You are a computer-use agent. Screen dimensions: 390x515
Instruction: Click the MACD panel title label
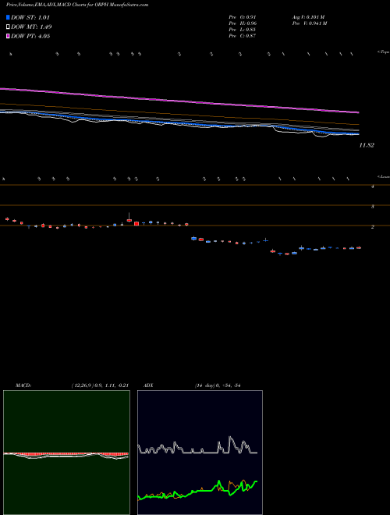point(23,385)
